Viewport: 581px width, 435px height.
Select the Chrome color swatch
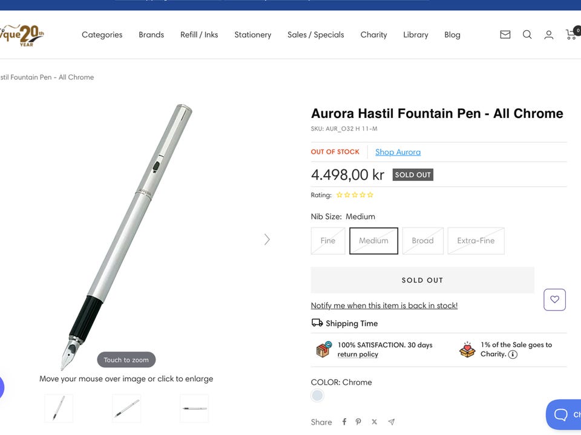pyautogui.click(x=317, y=396)
